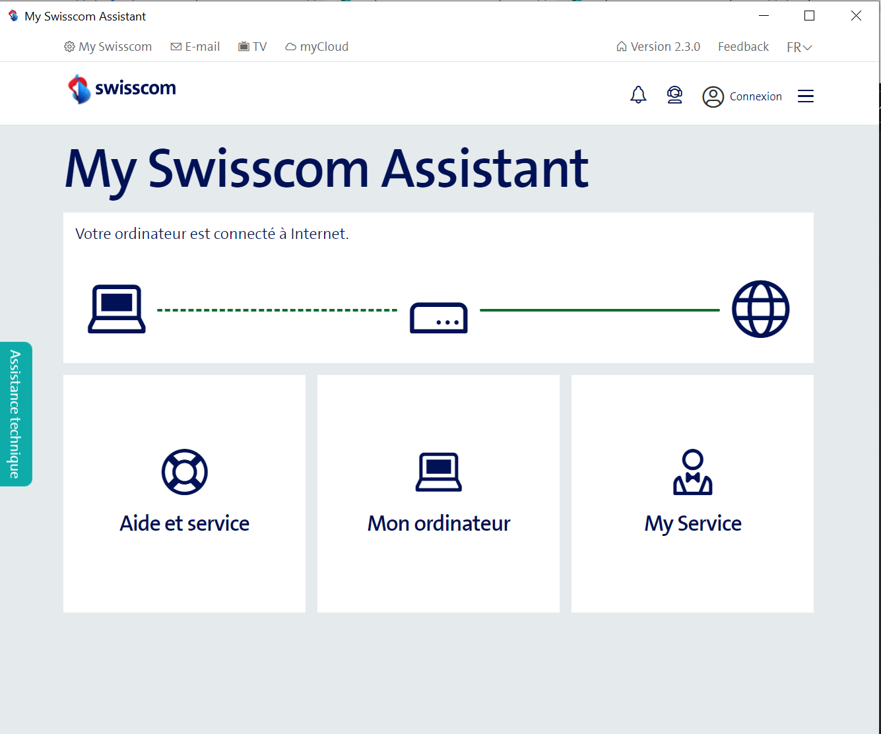Click the router icon in connection diagram
This screenshot has width=881, height=734.
pyautogui.click(x=439, y=317)
